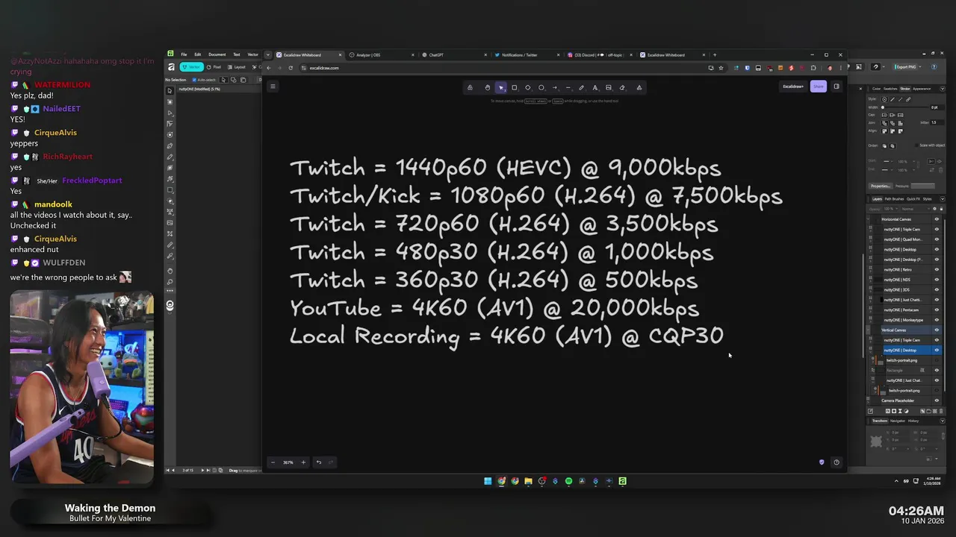956x537 pixels.
Task: Click the Excalidraw+ button
Action: pyautogui.click(x=793, y=87)
